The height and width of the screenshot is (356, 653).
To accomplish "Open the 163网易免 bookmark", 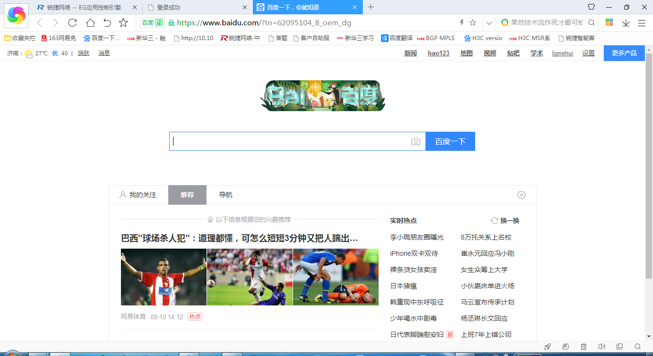I will point(58,38).
